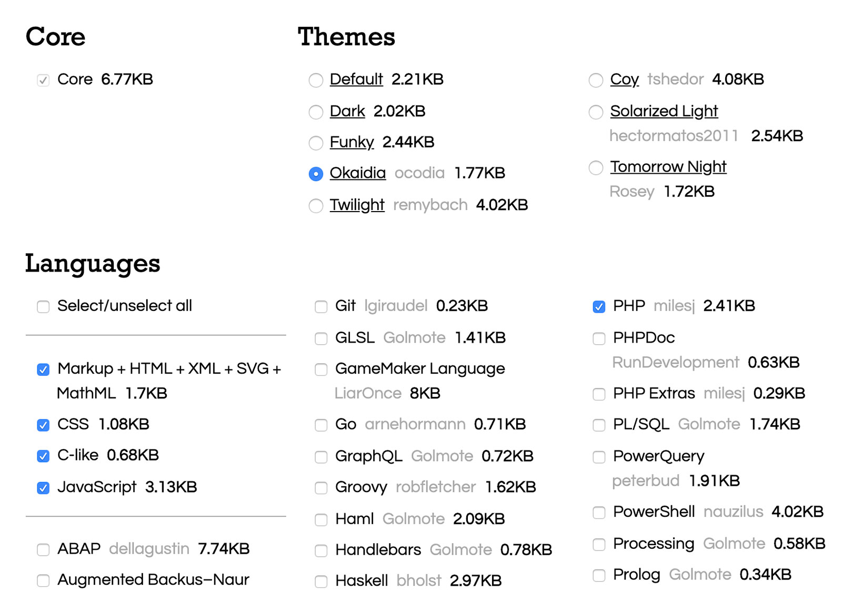Enable the PowerShell language checkbox
This screenshot has width=842, height=591.
599,512
